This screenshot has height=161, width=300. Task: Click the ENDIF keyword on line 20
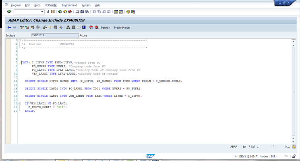pyautogui.click(x=30, y=111)
